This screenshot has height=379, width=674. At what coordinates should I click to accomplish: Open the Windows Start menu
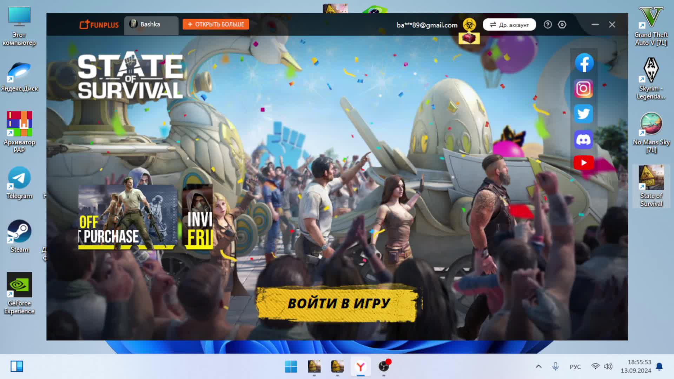coord(291,366)
